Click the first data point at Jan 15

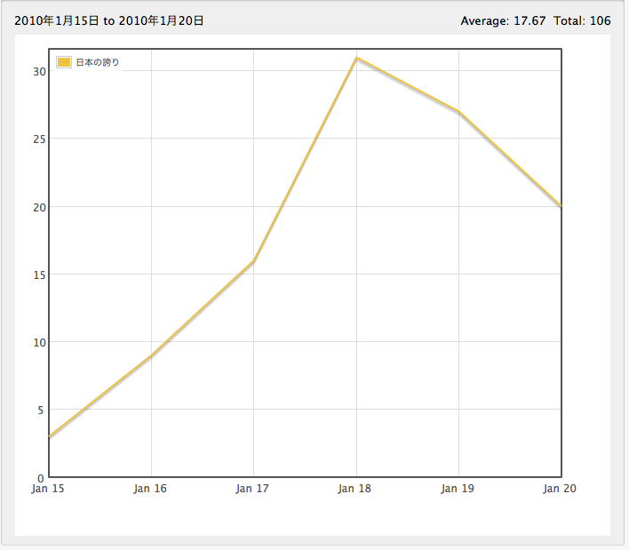49,436
